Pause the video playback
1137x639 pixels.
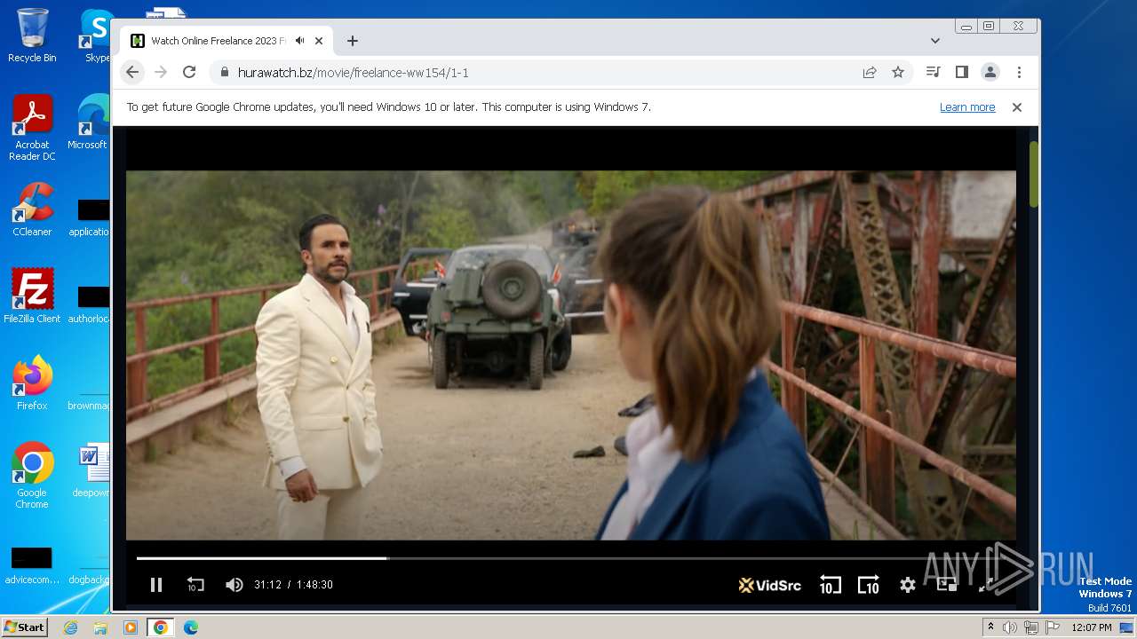[x=156, y=585]
